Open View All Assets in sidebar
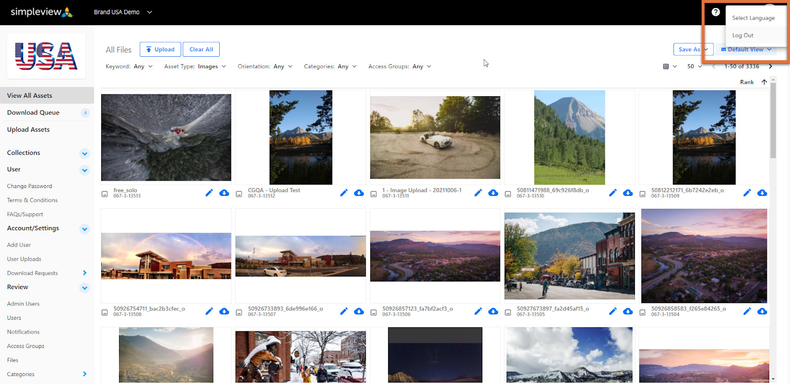The width and height of the screenshot is (790, 384). (47, 96)
